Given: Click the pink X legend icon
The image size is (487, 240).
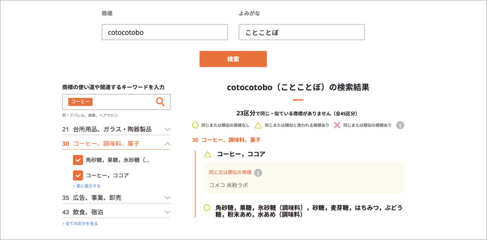Looking at the screenshot, I should tap(337, 125).
